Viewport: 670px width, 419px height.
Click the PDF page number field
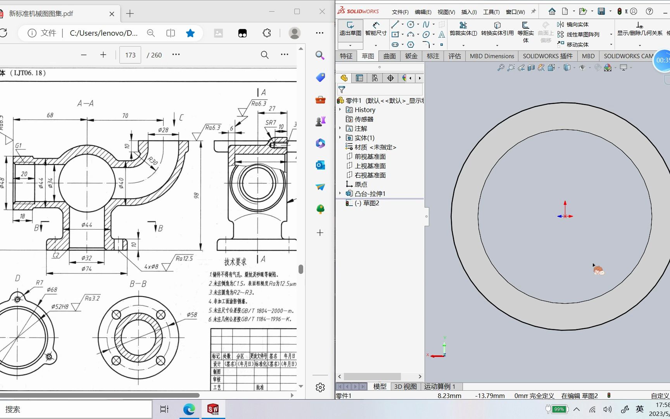[x=130, y=55]
